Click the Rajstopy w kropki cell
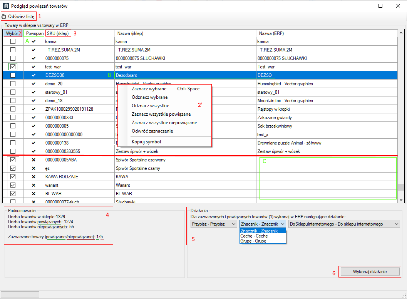 click(x=327, y=109)
